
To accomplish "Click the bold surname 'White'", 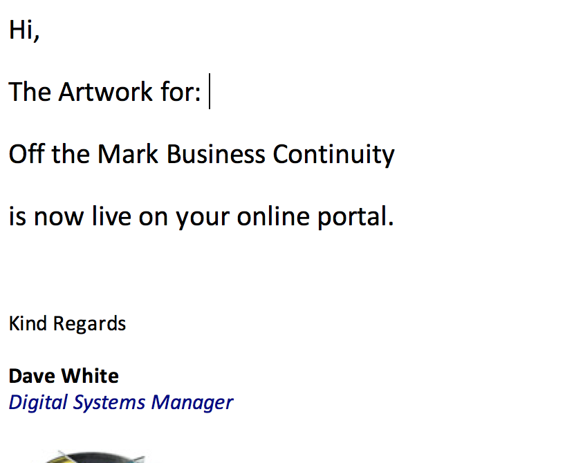I will [90, 377].
